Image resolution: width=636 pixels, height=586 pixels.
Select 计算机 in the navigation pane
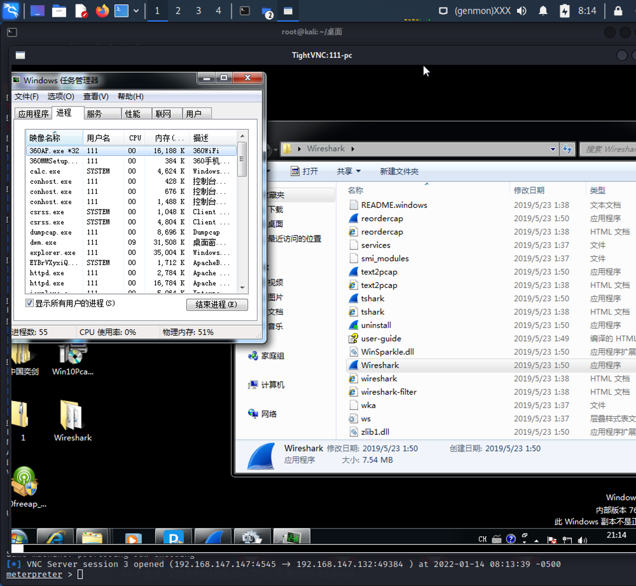266,385
